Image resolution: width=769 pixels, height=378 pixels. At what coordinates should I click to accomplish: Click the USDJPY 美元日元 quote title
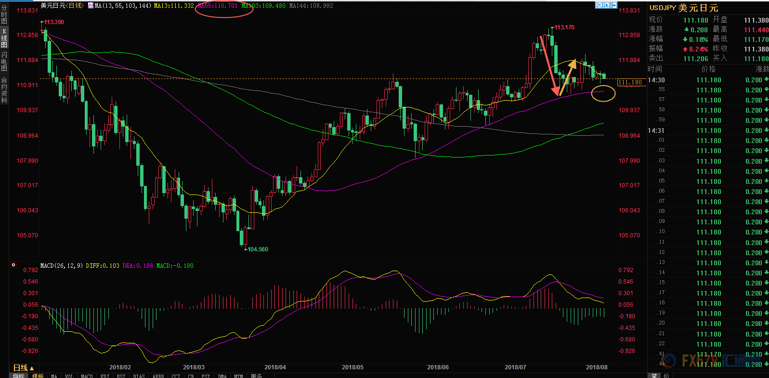click(684, 8)
